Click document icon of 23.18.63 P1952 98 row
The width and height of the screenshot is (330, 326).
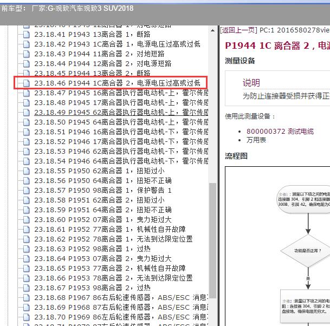(x=27, y=249)
